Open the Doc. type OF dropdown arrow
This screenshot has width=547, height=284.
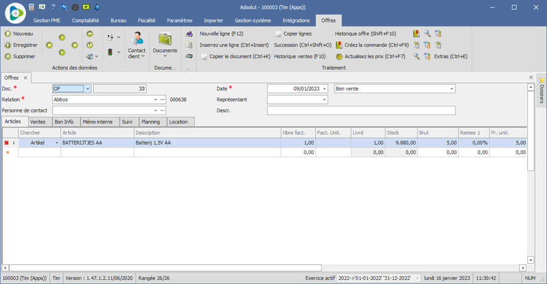pos(87,89)
